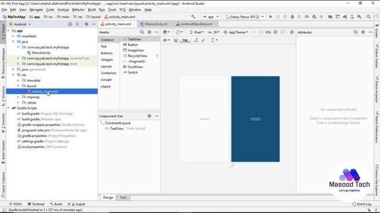The width and height of the screenshot is (380, 213).
Task: Select TextView in Component Tree
Action: pos(125,128)
